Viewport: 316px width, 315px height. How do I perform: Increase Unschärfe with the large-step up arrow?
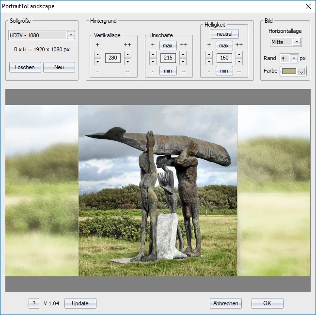pos(183,55)
